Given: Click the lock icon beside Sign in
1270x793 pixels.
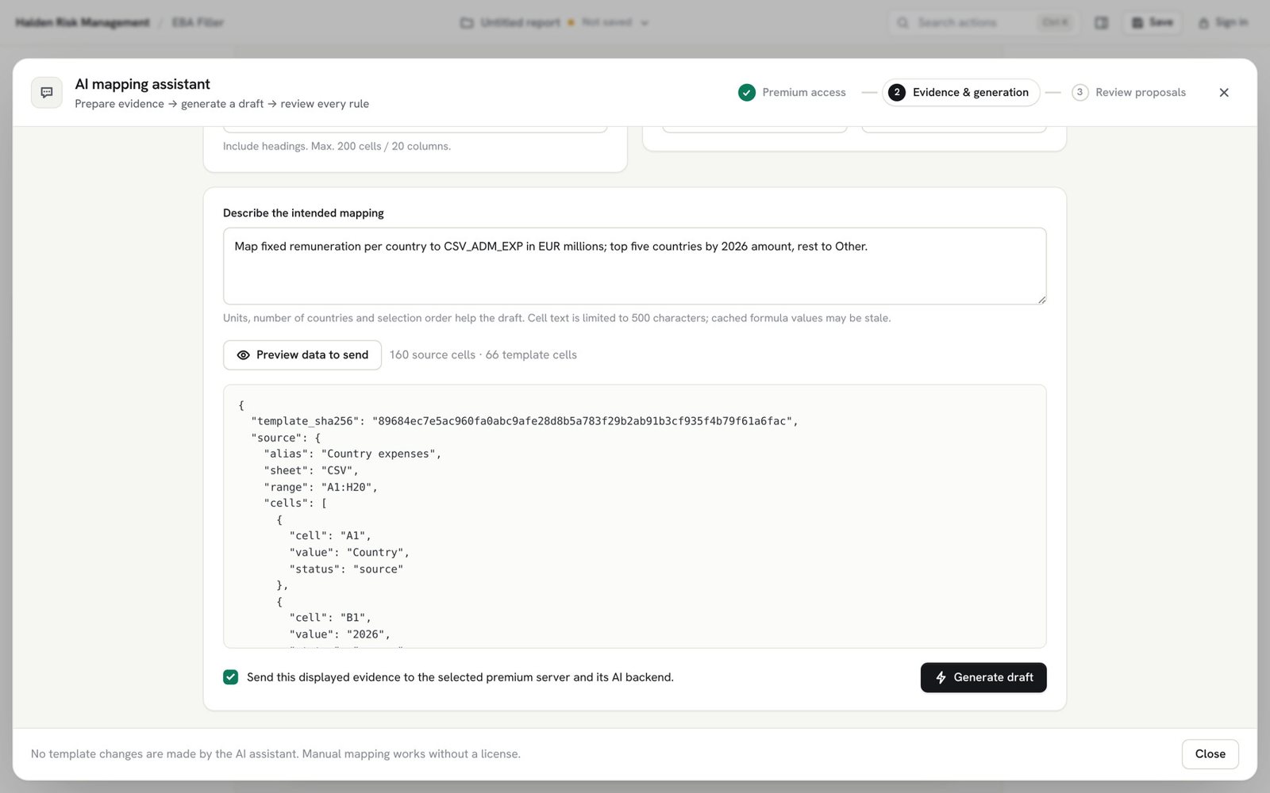Looking at the screenshot, I should coord(1204,23).
